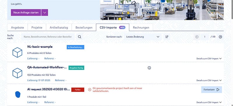Go to previous page arrow
This screenshot has width=233, height=106.
pos(197,37)
